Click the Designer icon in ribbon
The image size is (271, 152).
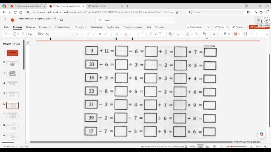tap(235, 34)
